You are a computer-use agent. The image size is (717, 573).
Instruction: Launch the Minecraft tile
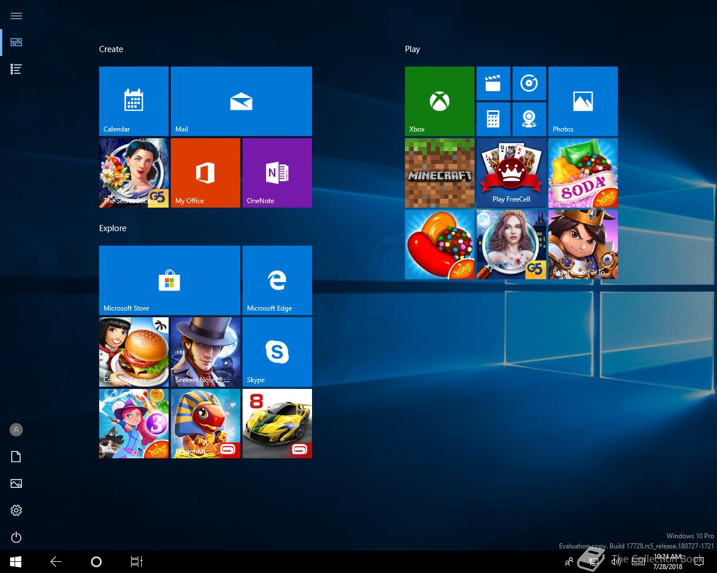(440, 173)
